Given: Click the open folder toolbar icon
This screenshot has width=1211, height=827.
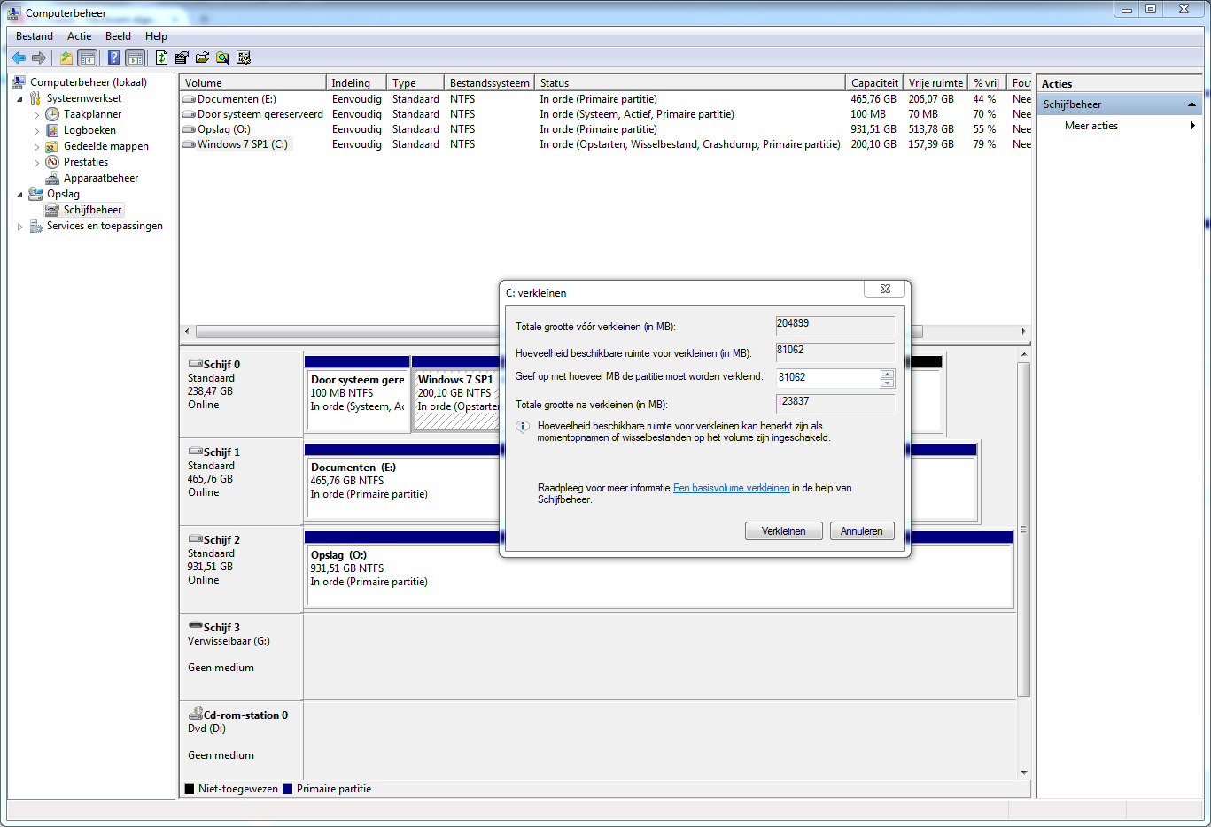Looking at the screenshot, I should [202, 58].
